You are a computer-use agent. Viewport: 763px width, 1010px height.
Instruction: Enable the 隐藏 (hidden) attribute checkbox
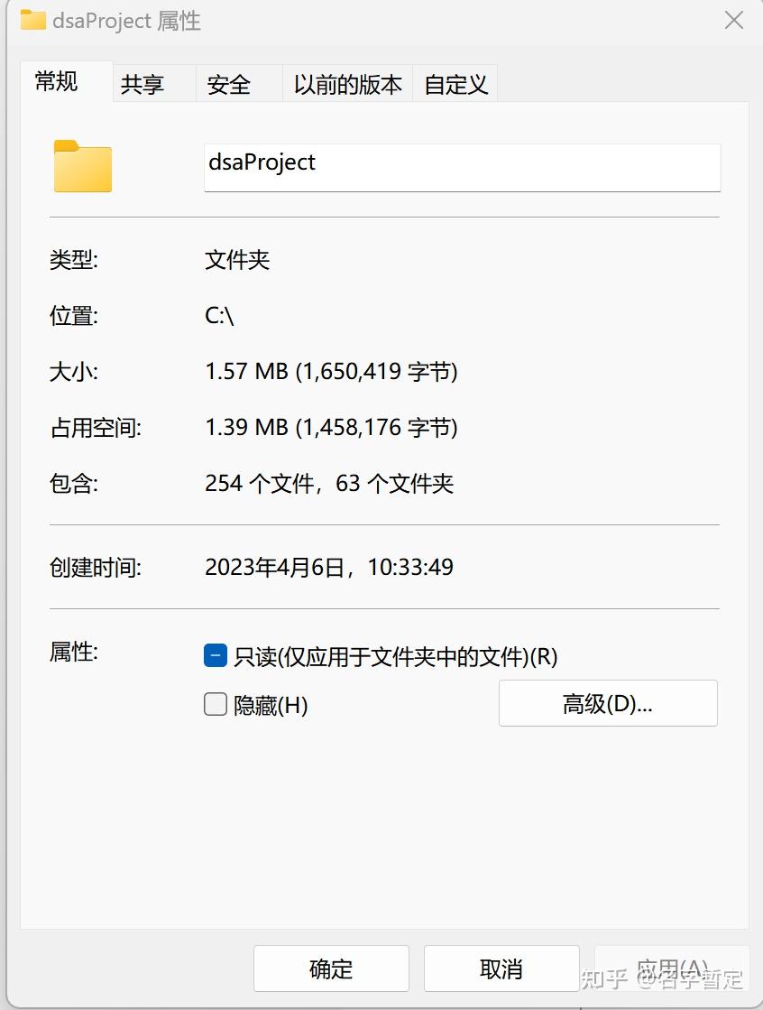(x=215, y=704)
